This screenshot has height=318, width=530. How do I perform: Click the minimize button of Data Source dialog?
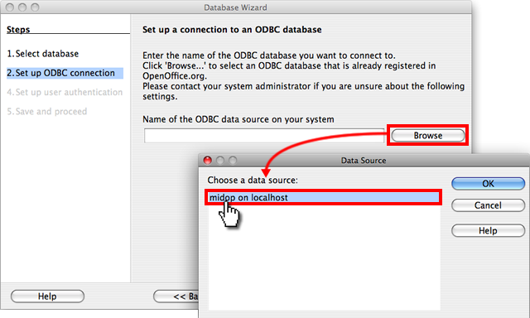click(x=220, y=160)
